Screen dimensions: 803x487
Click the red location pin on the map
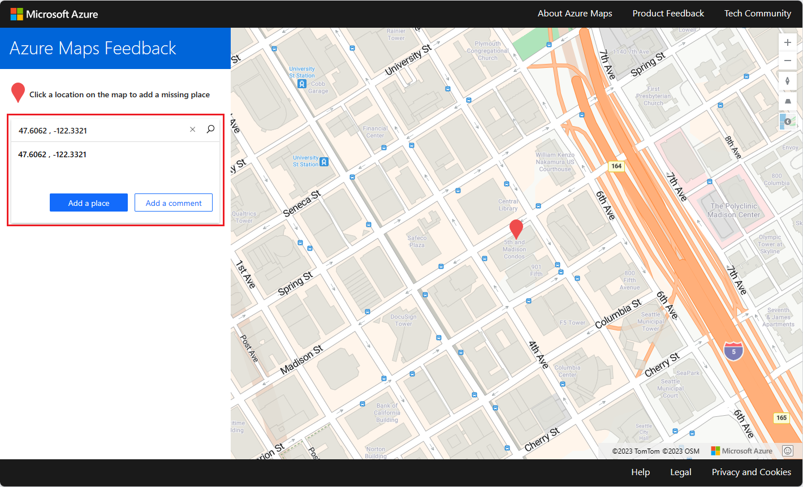tap(516, 229)
